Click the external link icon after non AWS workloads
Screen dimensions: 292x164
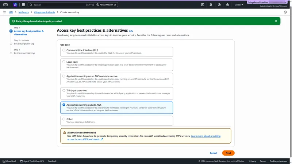pos(102,139)
